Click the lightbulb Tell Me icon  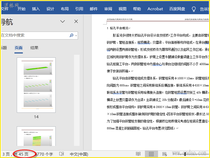pyautogui.click(x=194, y=9)
